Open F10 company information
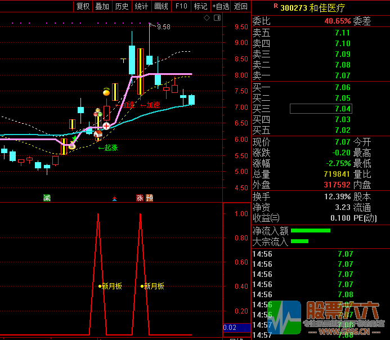 point(181,6)
